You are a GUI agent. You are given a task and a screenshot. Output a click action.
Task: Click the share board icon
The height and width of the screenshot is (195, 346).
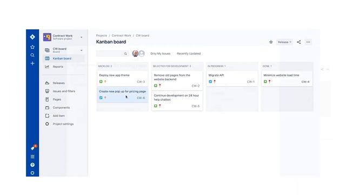[299, 42]
